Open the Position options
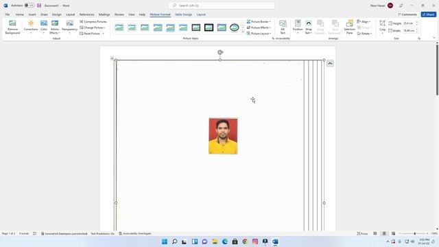The width and height of the screenshot is (439, 247). point(298,27)
